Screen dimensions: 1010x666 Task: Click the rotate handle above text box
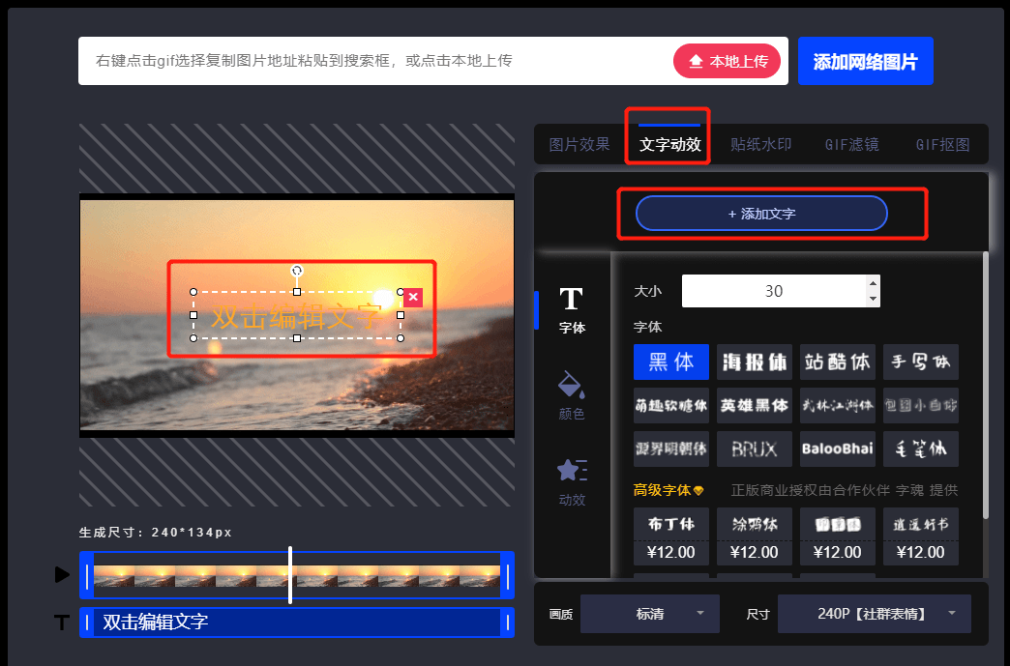click(297, 271)
